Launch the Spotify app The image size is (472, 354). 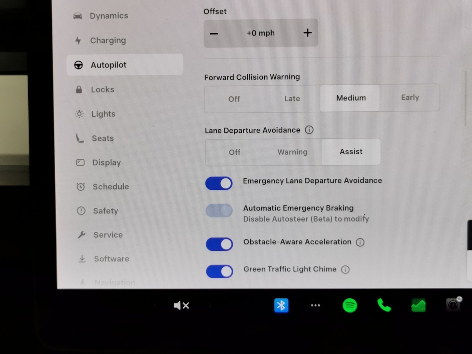(350, 305)
